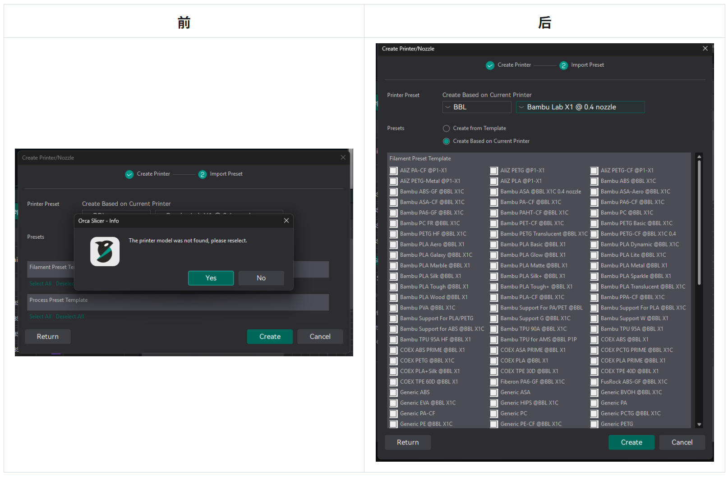Check Bambu PAHT-CF @BBL X1C
Viewport: 728px width, 477px height.
(494, 213)
